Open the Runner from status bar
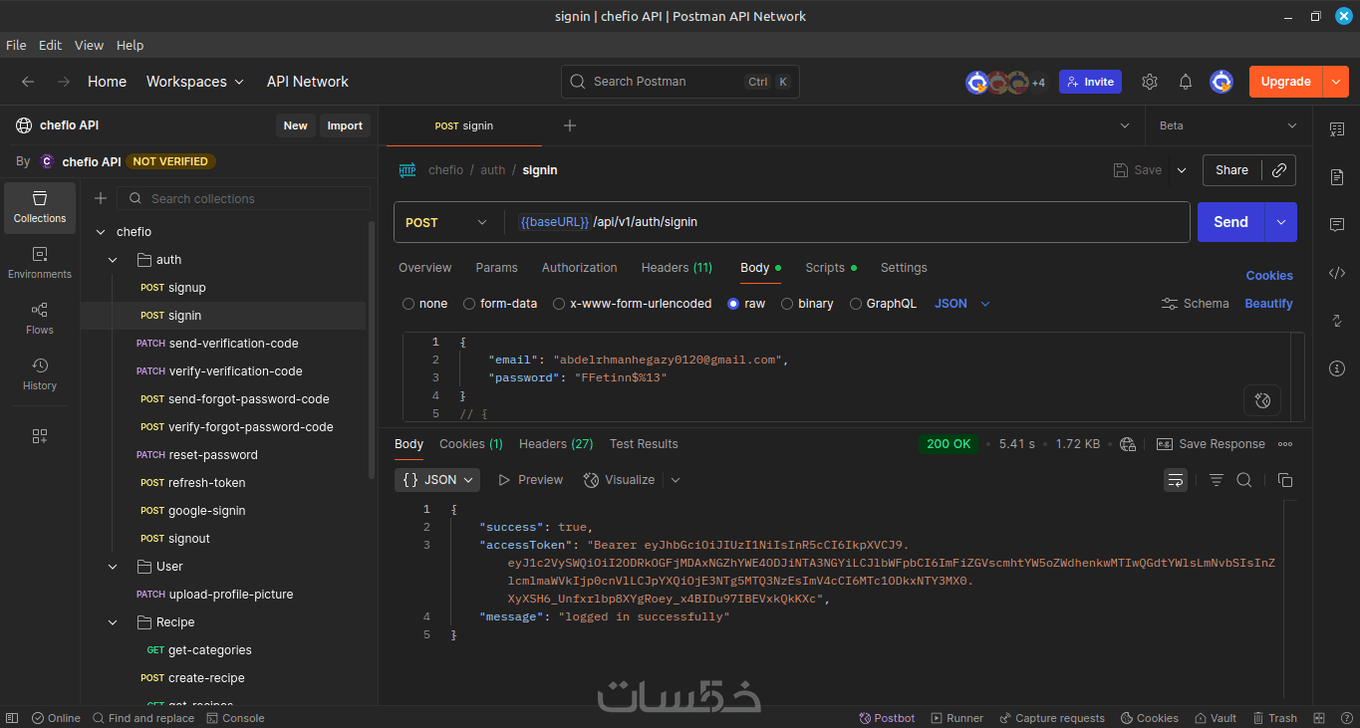The height and width of the screenshot is (728, 1360). coord(956,718)
